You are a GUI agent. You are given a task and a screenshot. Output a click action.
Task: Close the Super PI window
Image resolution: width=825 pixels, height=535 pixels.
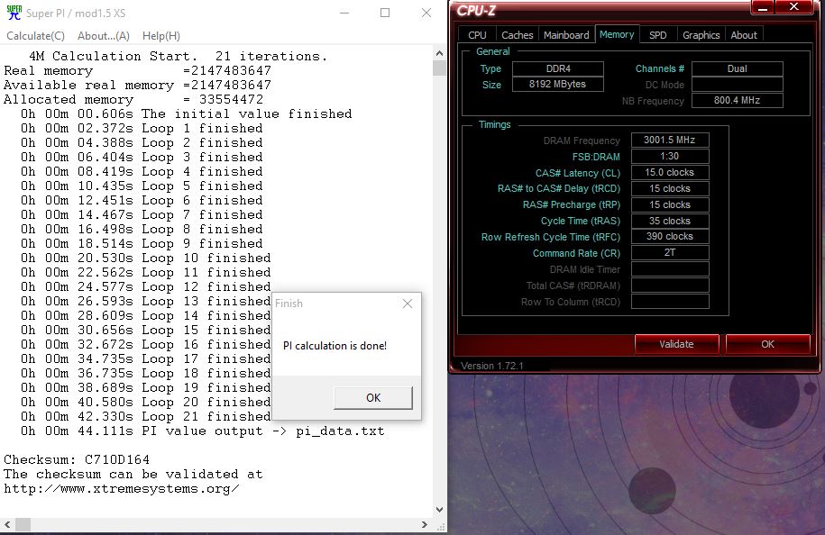(x=426, y=13)
